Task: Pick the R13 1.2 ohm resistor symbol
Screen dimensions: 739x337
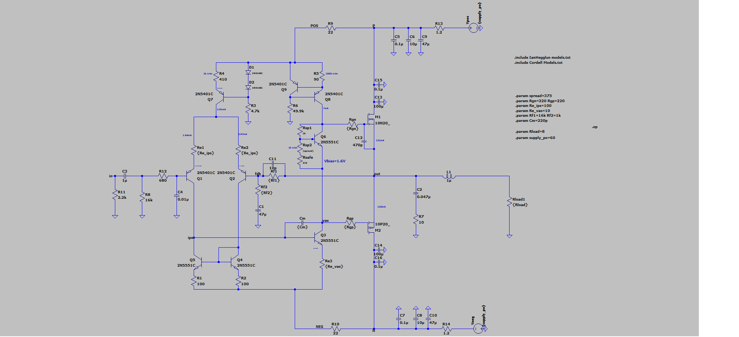Action: click(439, 28)
